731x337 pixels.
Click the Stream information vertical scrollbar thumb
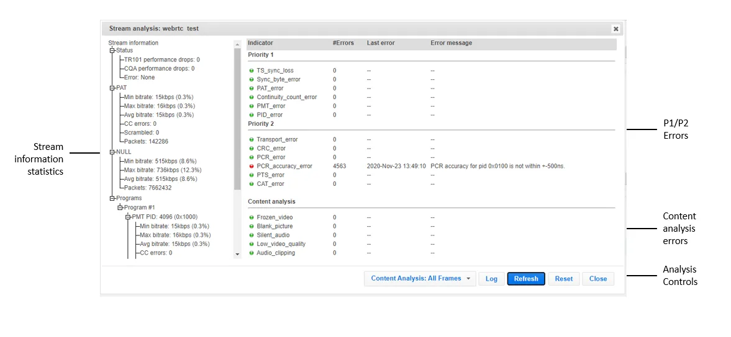click(x=237, y=118)
